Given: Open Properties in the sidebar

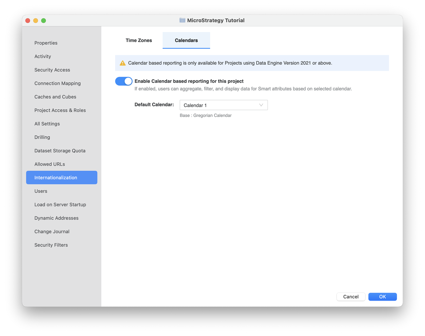Looking at the screenshot, I should click(x=46, y=43).
